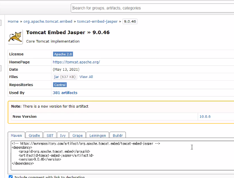Open the 381 artifacts usage link
Viewport: 234px width, 178px height.
coord(65,93)
